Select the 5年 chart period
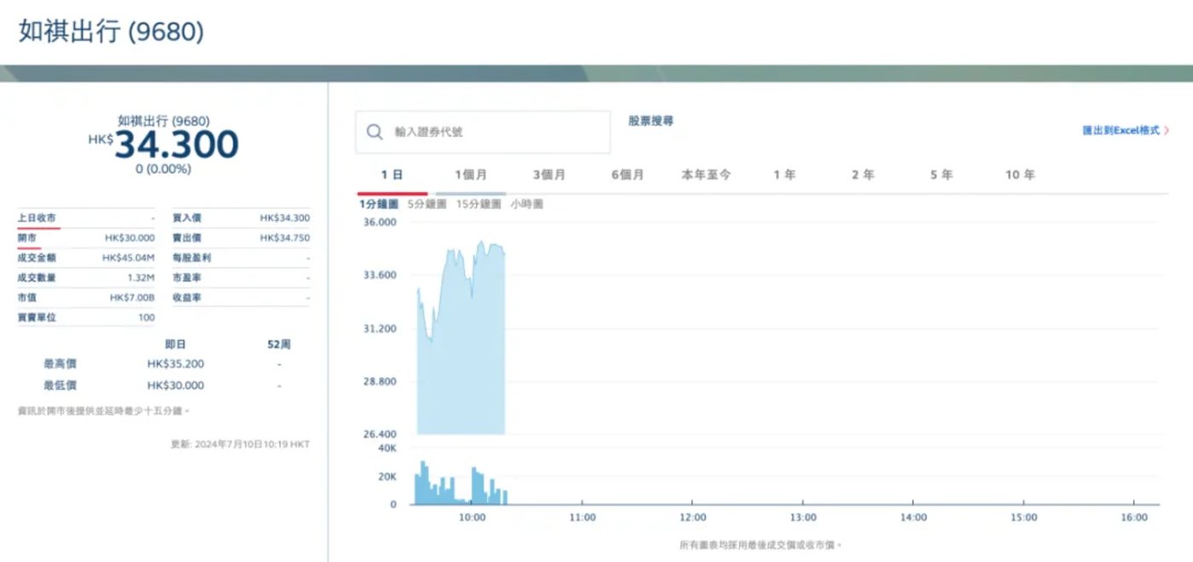1193x562 pixels. click(941, 174)
